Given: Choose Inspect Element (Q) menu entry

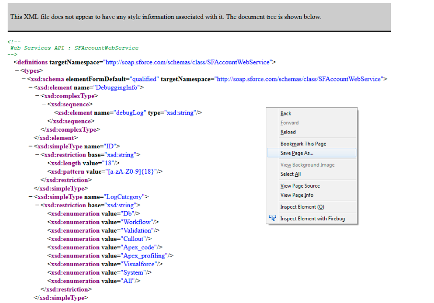Looking at the screenshot, I should [302, 207].
